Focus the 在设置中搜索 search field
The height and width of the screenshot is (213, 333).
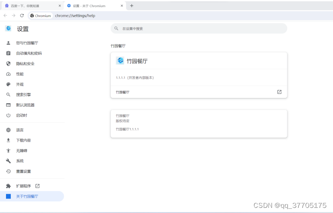199,28
